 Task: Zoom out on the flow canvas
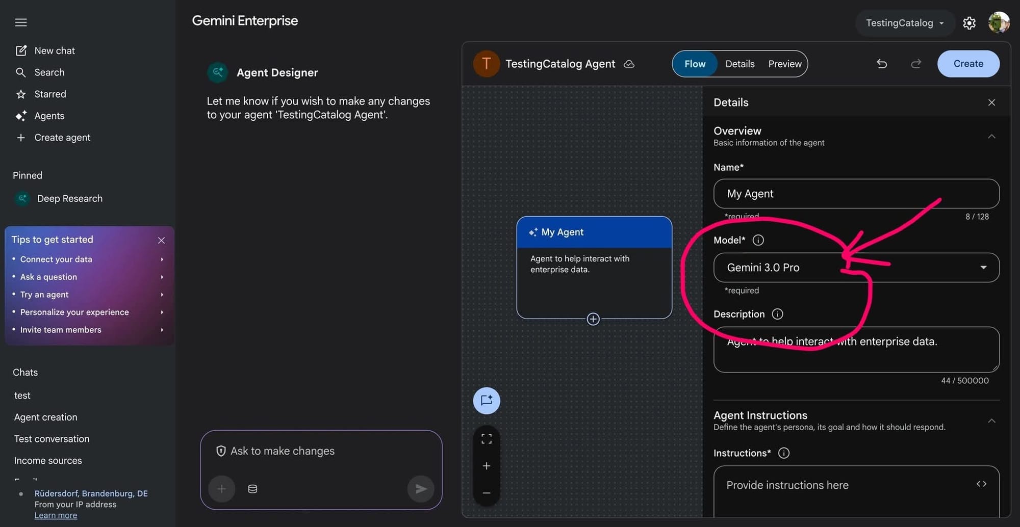(x=487, y=492)
